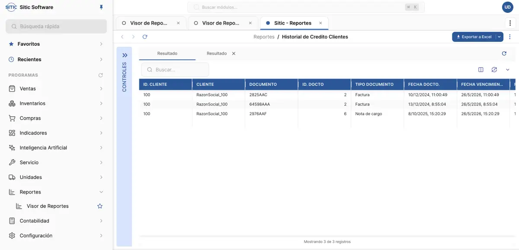Open the tab bar options menu

pyautogui.click(x=511, y=23)
